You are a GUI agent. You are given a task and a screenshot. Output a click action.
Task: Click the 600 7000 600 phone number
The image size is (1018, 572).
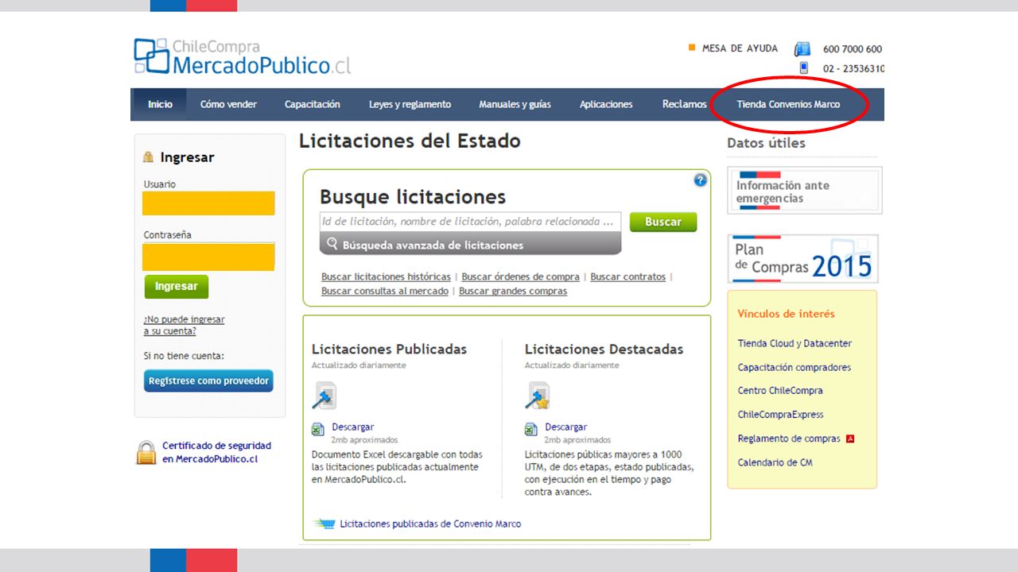[x=853, y=49]
